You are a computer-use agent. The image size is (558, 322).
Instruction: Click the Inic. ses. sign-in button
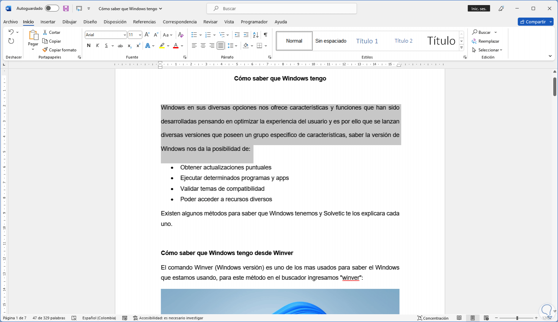point(479,8)
